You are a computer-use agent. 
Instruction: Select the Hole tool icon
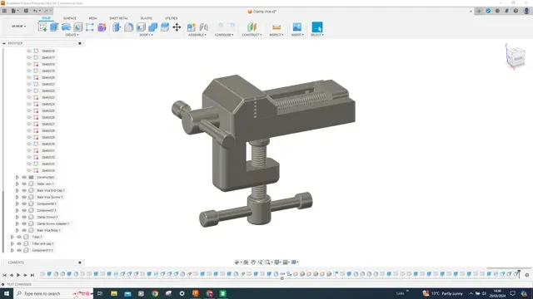tap(77, 27)
